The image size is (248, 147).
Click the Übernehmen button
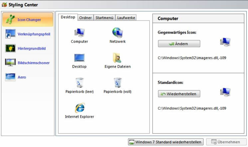pos(226,142)
